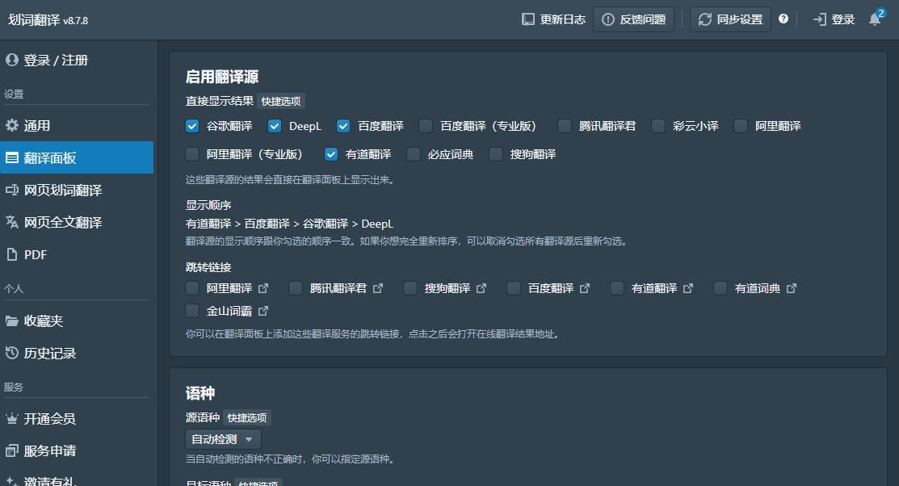Enable the 必应词典 translation source
The image size is (899, 486).
pyautogui.click(x=413, y=154)
